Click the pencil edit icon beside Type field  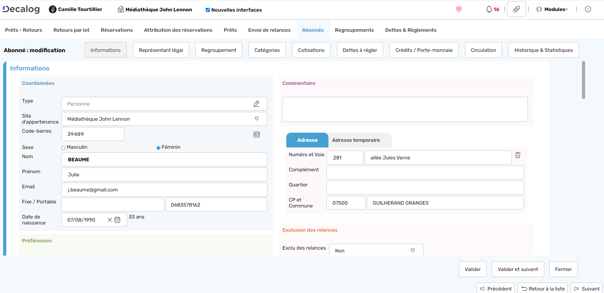pos(257,104)
